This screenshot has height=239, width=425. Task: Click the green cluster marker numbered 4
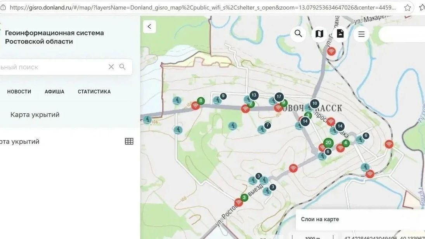click(345, 143)
